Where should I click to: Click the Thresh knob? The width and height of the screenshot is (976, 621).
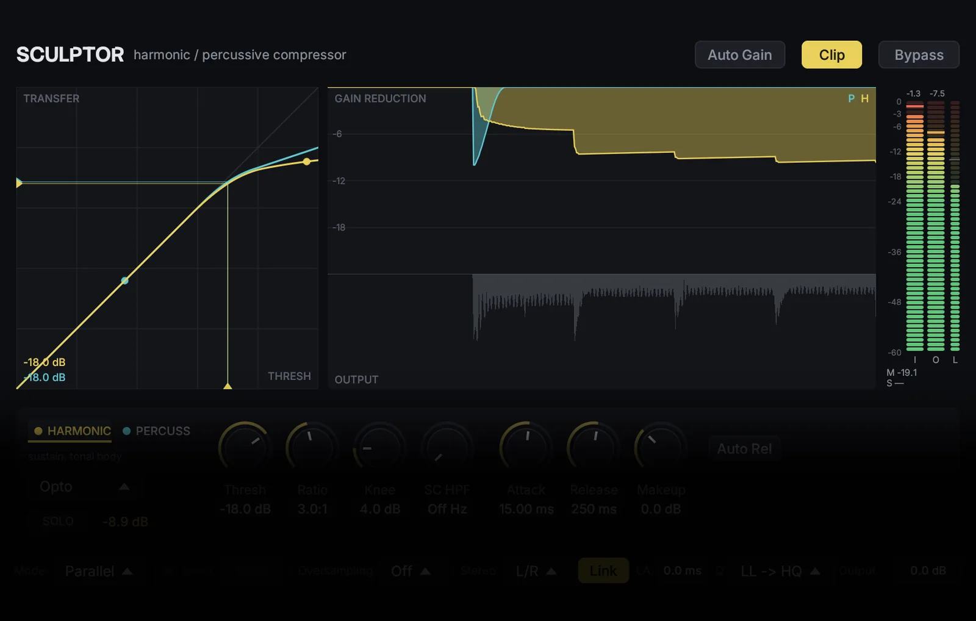pyautogui.click(x=245, y=448)
